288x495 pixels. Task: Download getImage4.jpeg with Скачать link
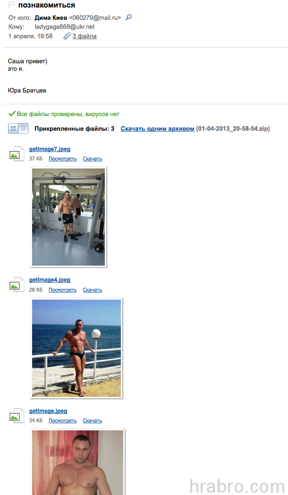pyautogui.click(x=93, y=290)
